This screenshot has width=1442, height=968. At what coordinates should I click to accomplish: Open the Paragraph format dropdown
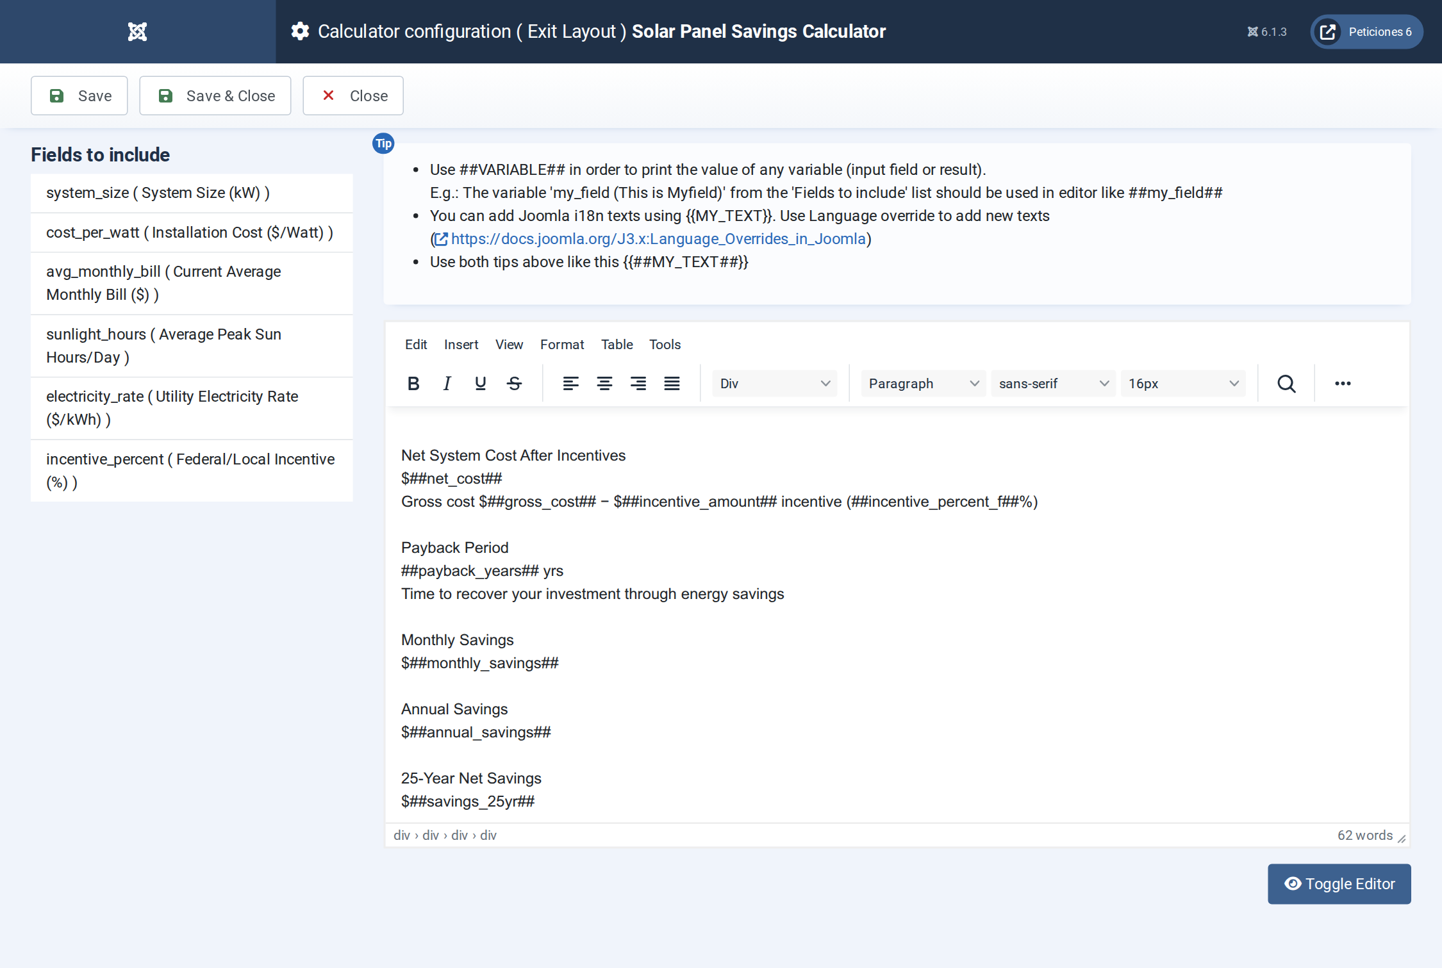(923, 383)
